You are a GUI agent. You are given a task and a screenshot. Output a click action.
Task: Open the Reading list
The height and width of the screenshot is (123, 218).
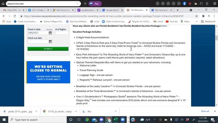click(x=208, y=22)
